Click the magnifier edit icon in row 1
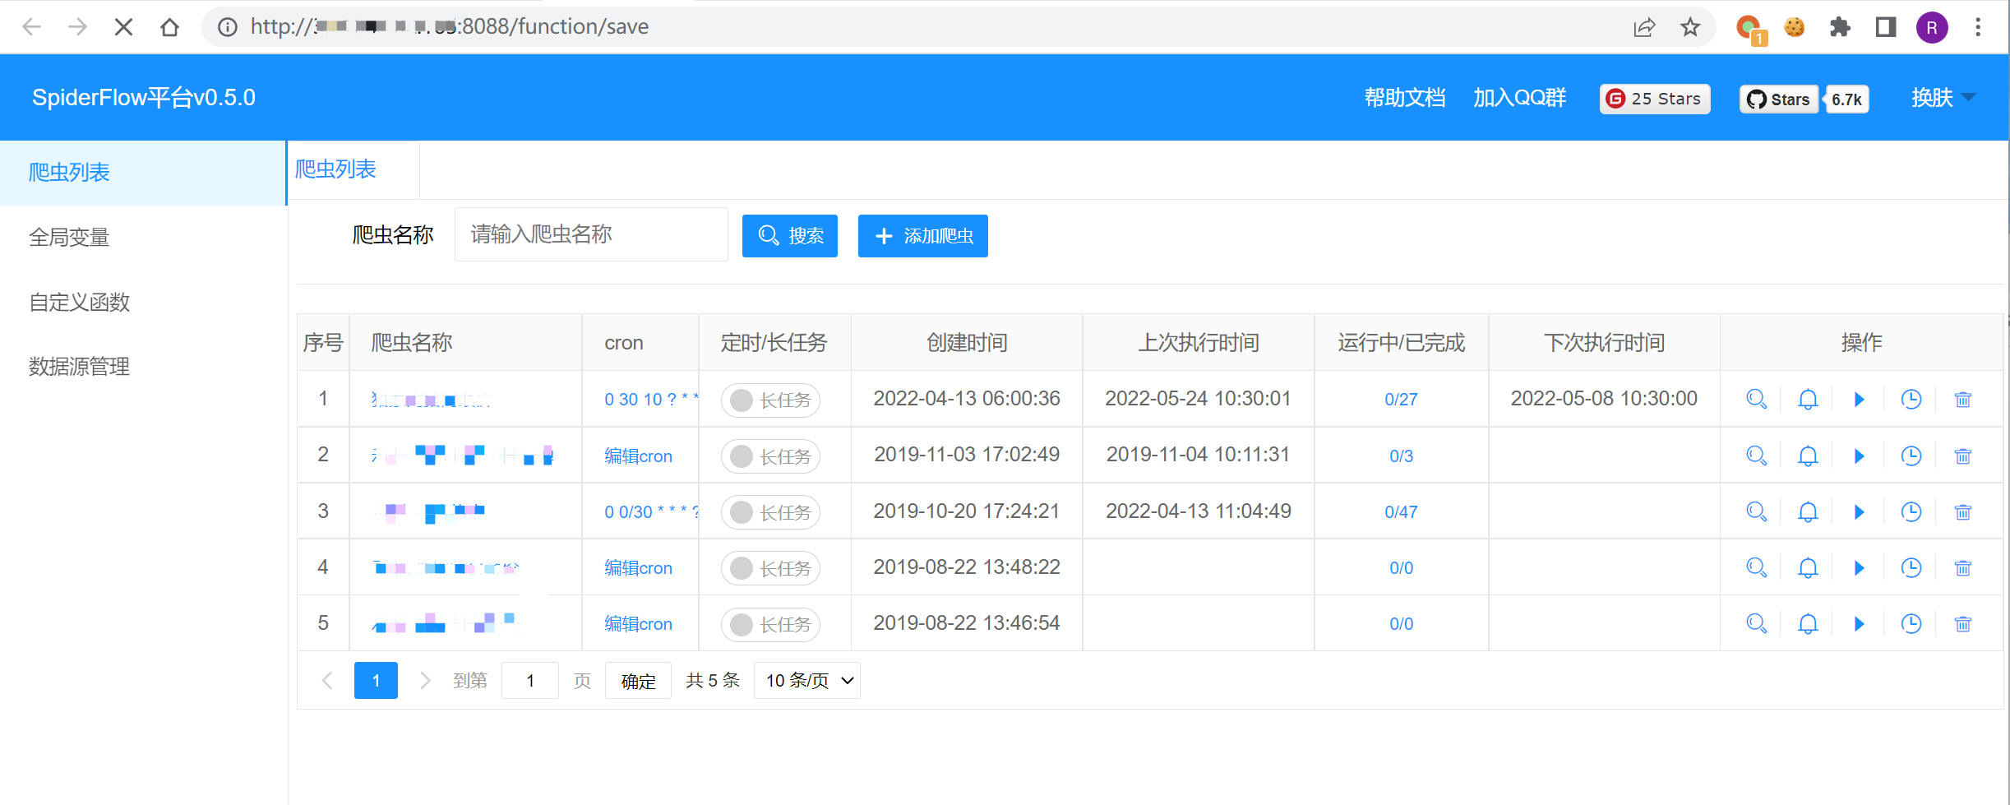 [1756, 400]
